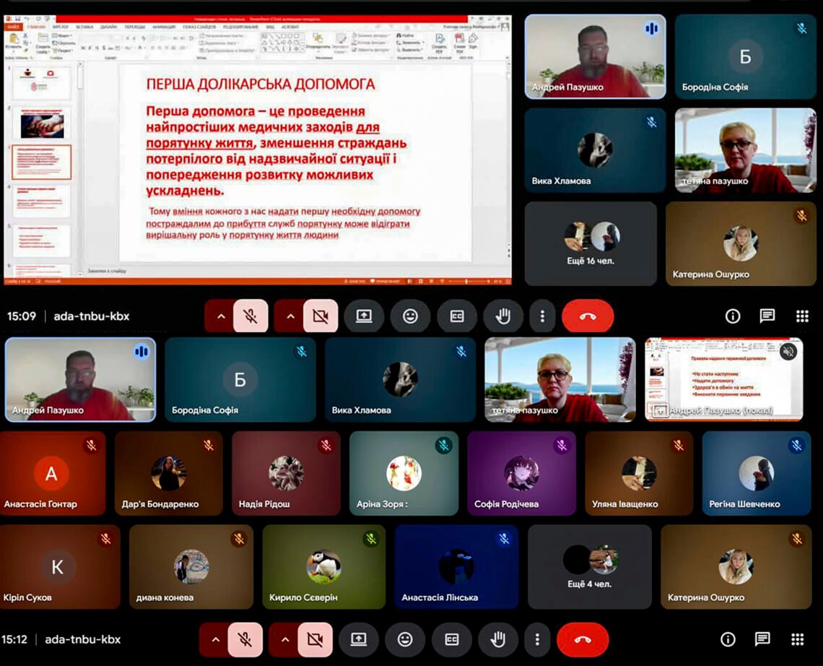823x666 pixels.
Task: Turn on the camera in the 15:12 toolbar
Action: tap(315, 639)
